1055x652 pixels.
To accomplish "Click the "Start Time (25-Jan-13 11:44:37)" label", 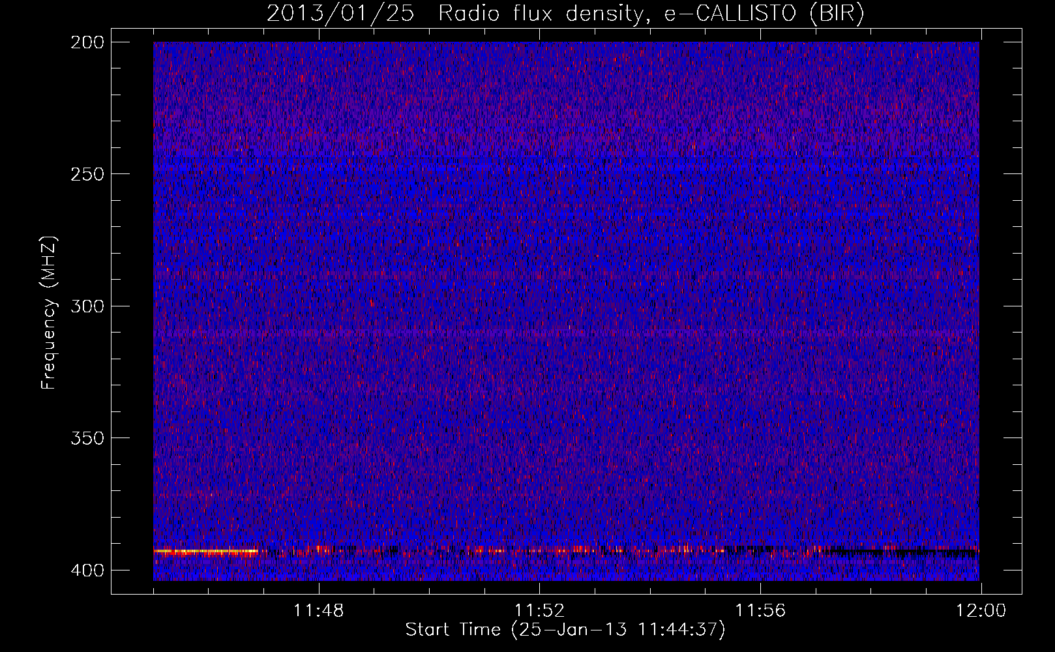I will click(x=565, y=630).
